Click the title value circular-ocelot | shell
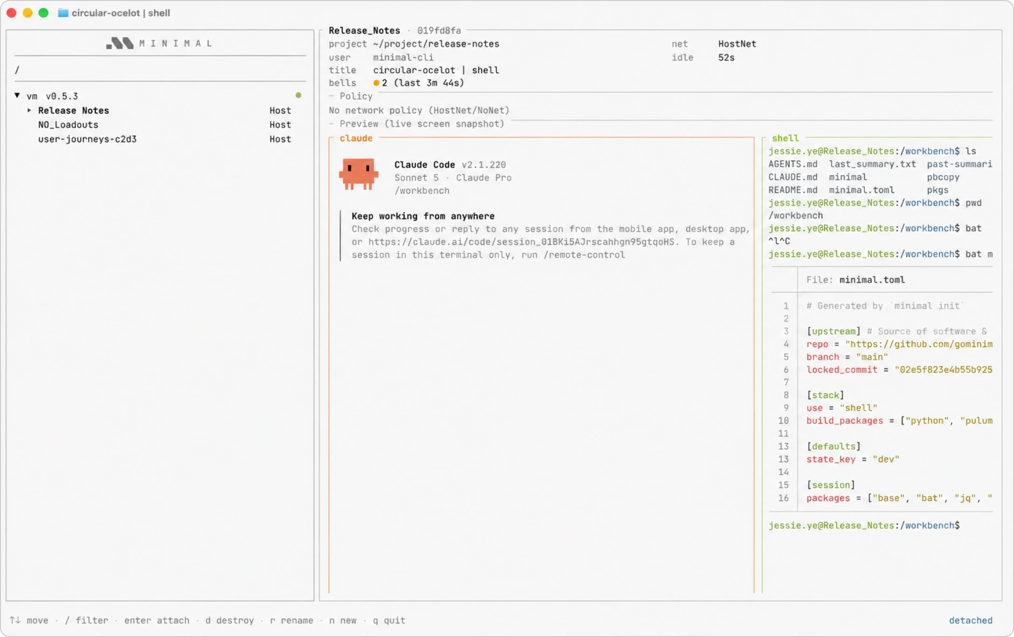Screen dimensions: 1014x637 tap(436, 70)
